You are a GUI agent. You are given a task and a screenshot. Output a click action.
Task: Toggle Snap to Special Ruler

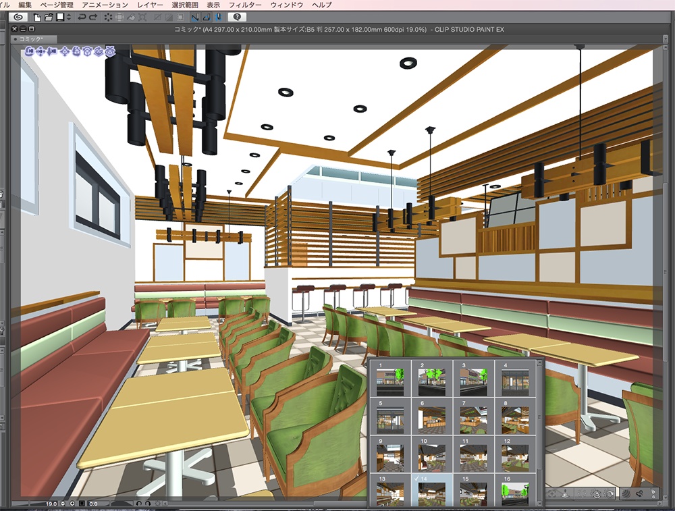coord(207,18)
